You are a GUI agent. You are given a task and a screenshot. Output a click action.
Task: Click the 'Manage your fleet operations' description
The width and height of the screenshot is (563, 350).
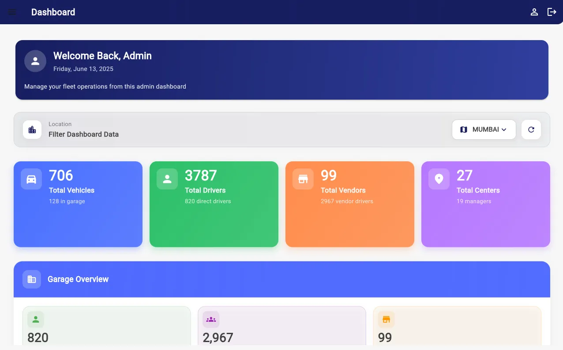pos(105,86)
